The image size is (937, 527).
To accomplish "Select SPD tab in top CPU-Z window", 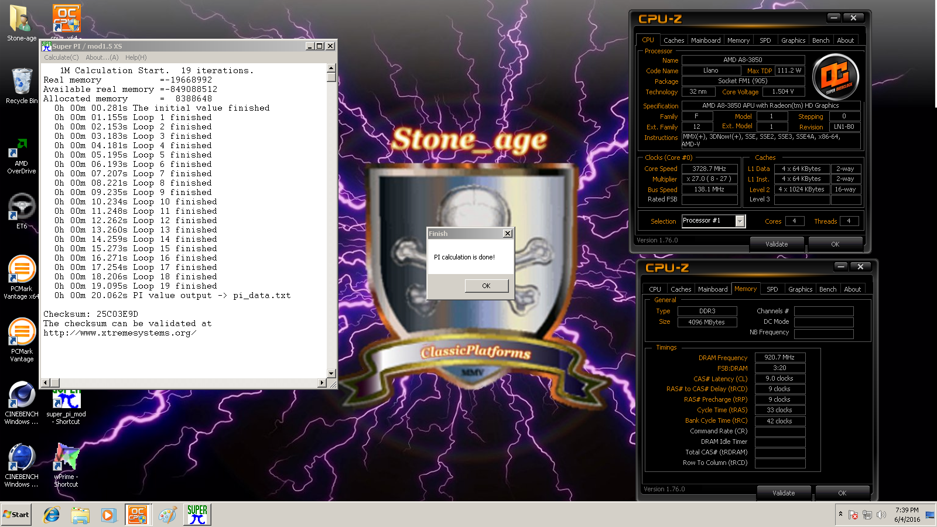I will click(765, 40).
